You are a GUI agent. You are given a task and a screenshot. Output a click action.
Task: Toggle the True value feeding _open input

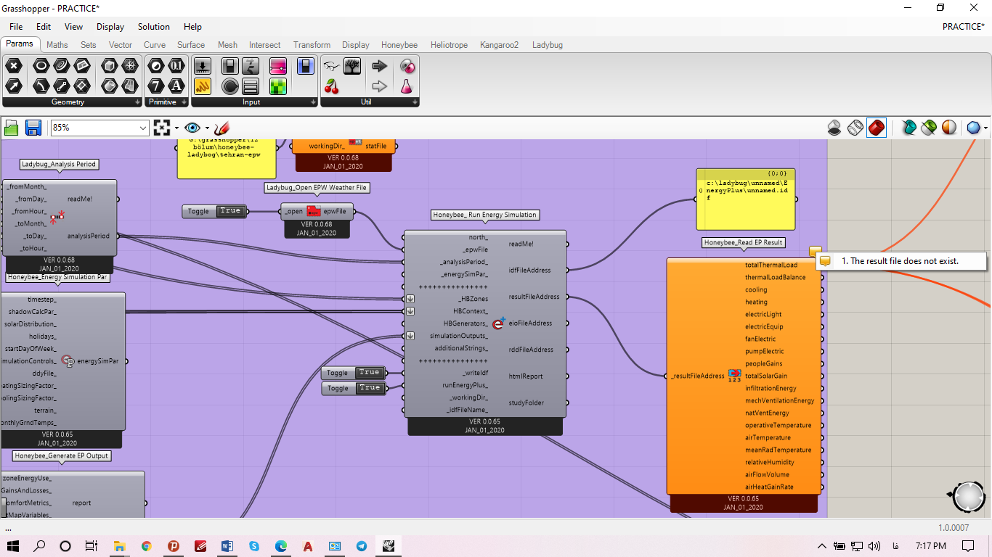point(229,211)
